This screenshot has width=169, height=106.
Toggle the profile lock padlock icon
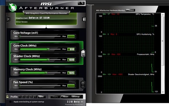point(7,97)
